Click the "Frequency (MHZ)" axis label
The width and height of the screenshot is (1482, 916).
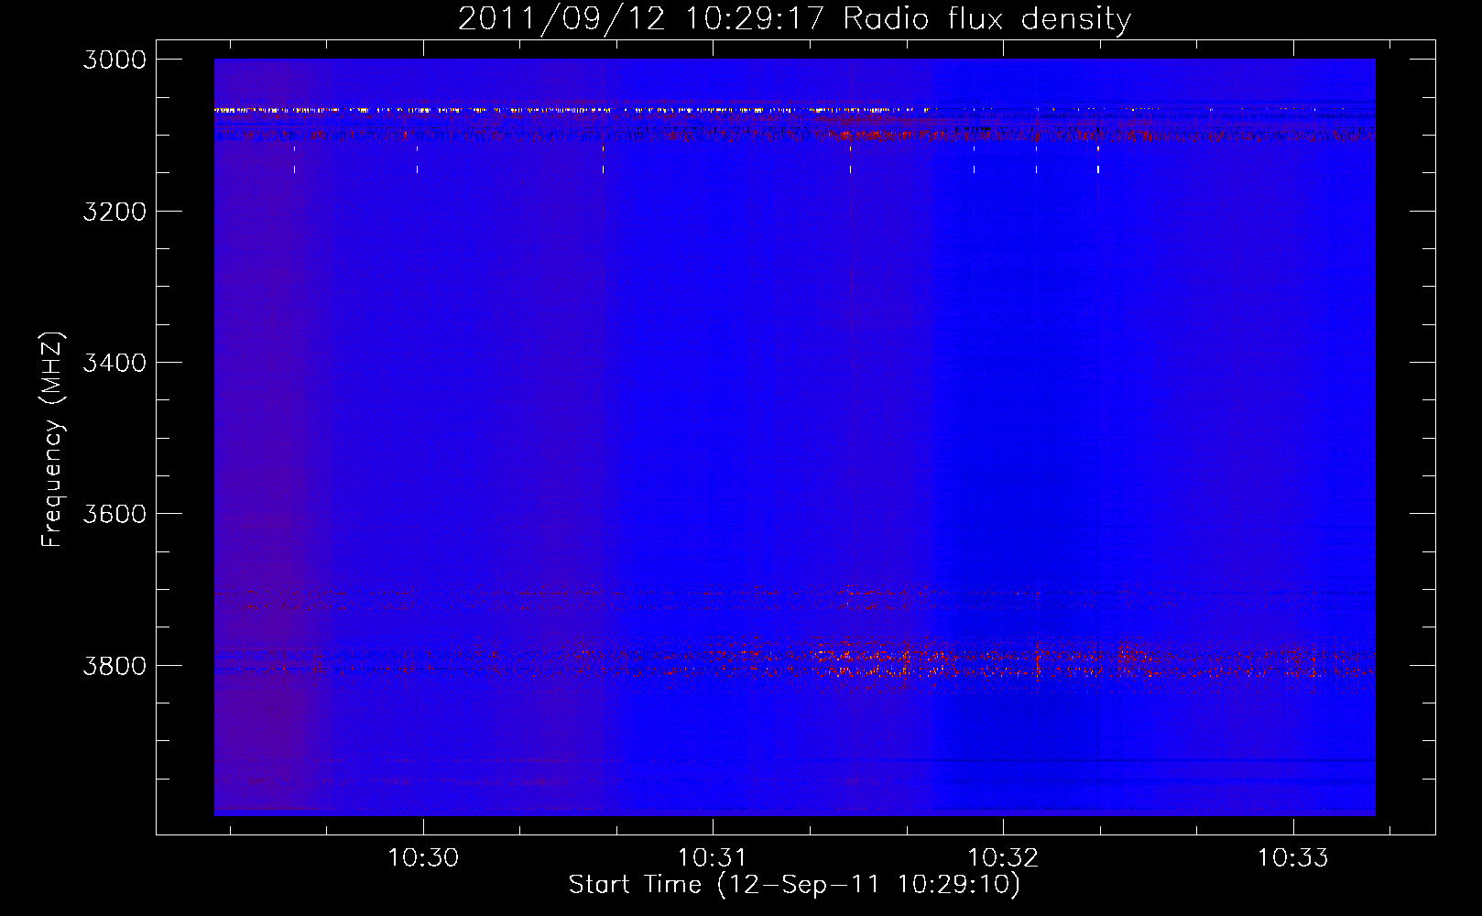pos(52,440)
